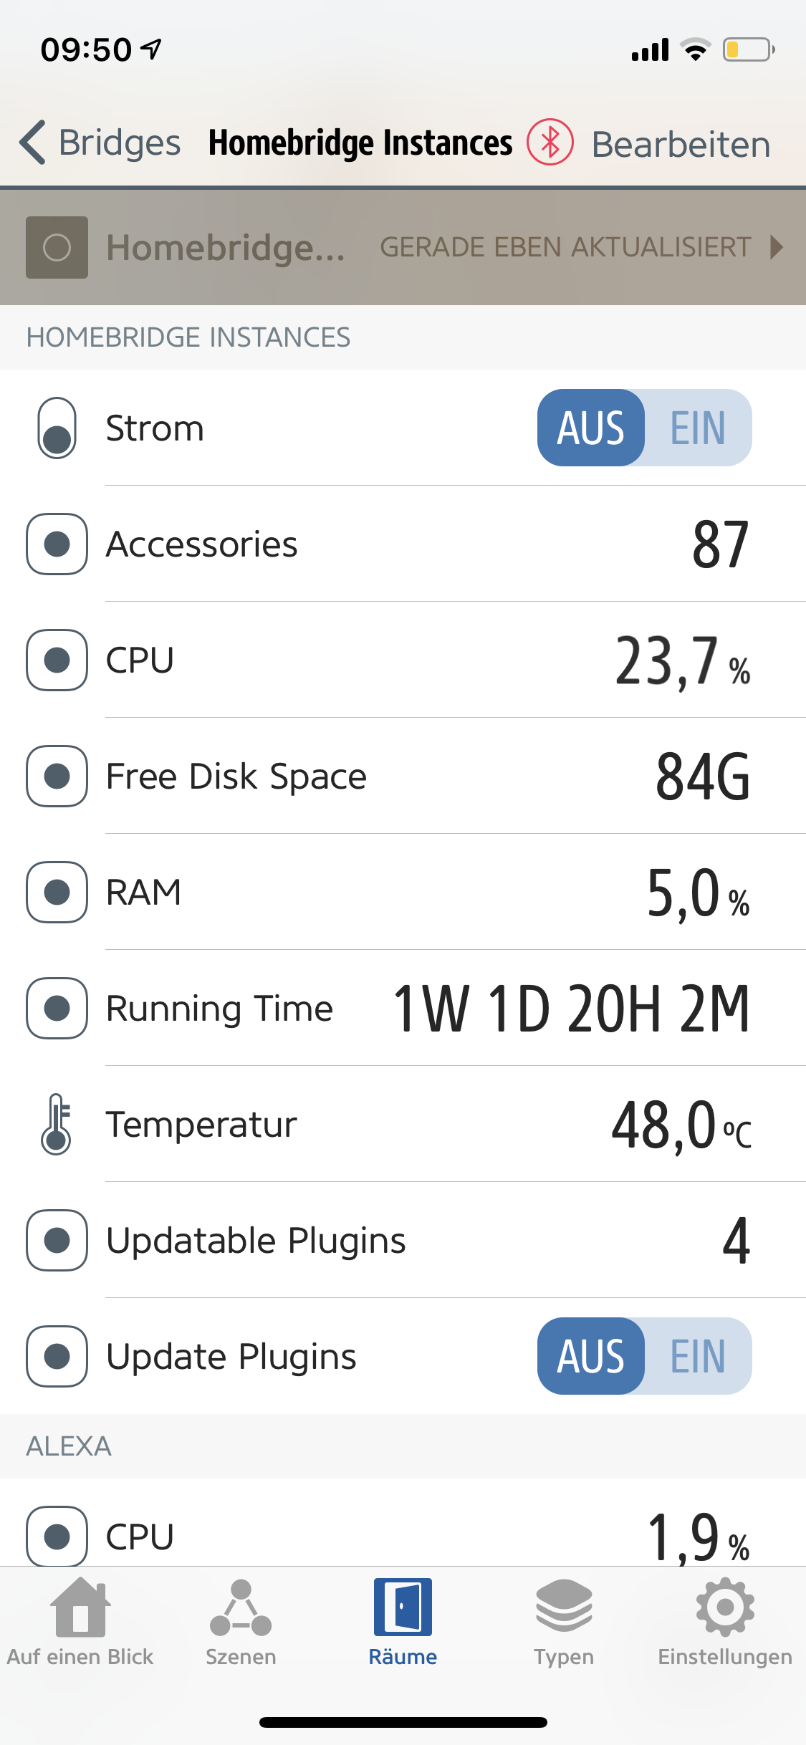This screenshot has height=1745, width=806.
Task: Tap the Accessories row icon
Action: pyautogui.click(x=57, y=544)
